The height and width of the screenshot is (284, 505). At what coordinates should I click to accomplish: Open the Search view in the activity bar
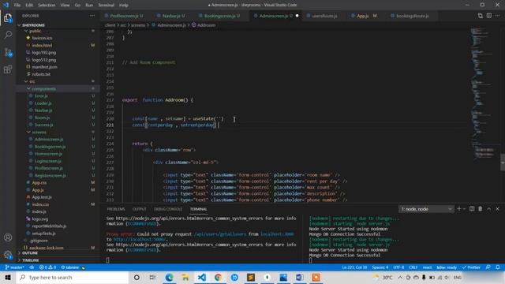[x=8, y=35]
